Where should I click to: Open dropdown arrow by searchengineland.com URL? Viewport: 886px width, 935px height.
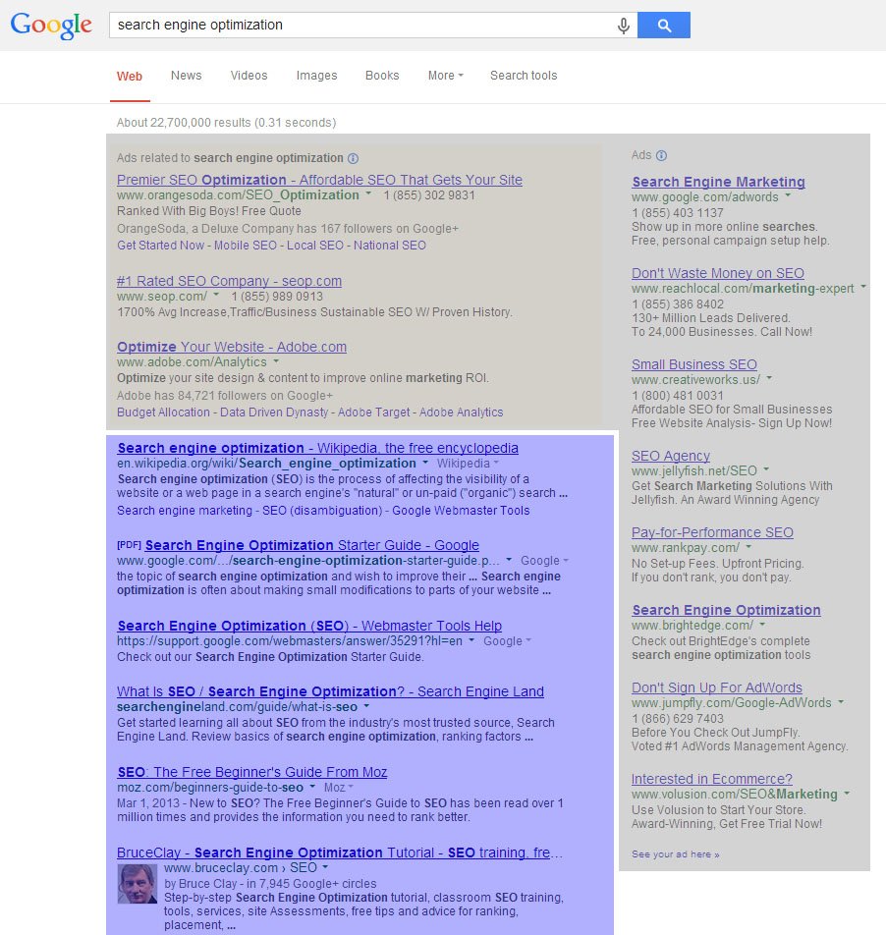tap(366, 705)
